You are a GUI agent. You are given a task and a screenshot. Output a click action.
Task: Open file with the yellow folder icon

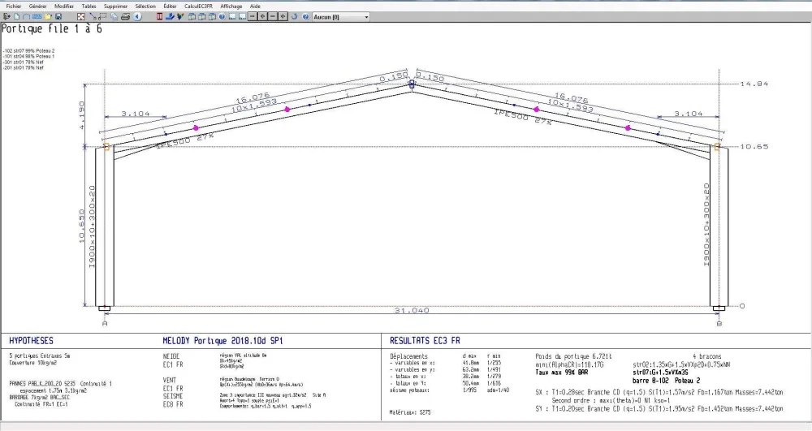pos(48,16)
